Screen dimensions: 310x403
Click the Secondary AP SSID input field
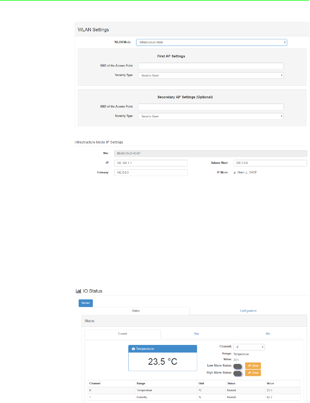(x=211, y=107)
